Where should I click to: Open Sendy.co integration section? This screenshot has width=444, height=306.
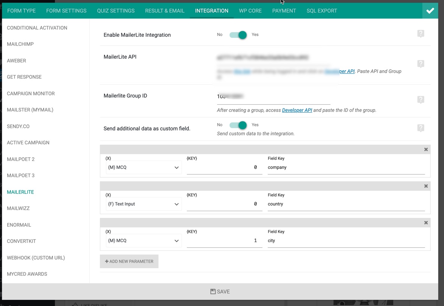click(18, 126)
